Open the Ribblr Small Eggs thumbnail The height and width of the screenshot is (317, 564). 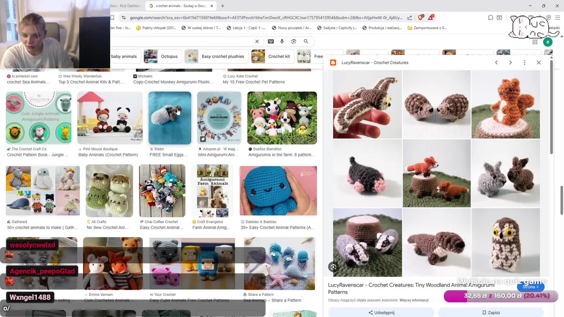tap(170, 118)
